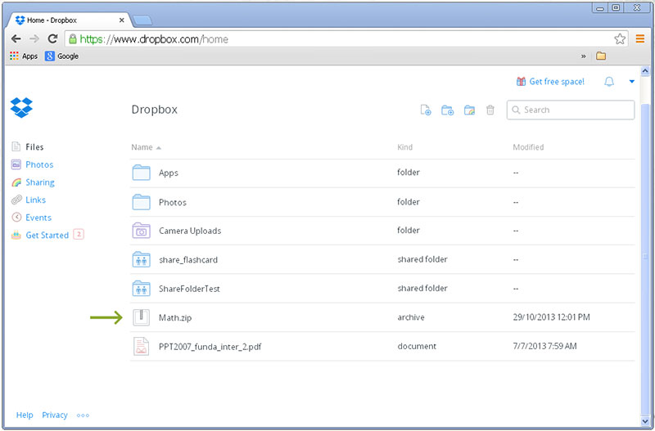
Task: Open notifications bell icon
Action: [609, 81]
